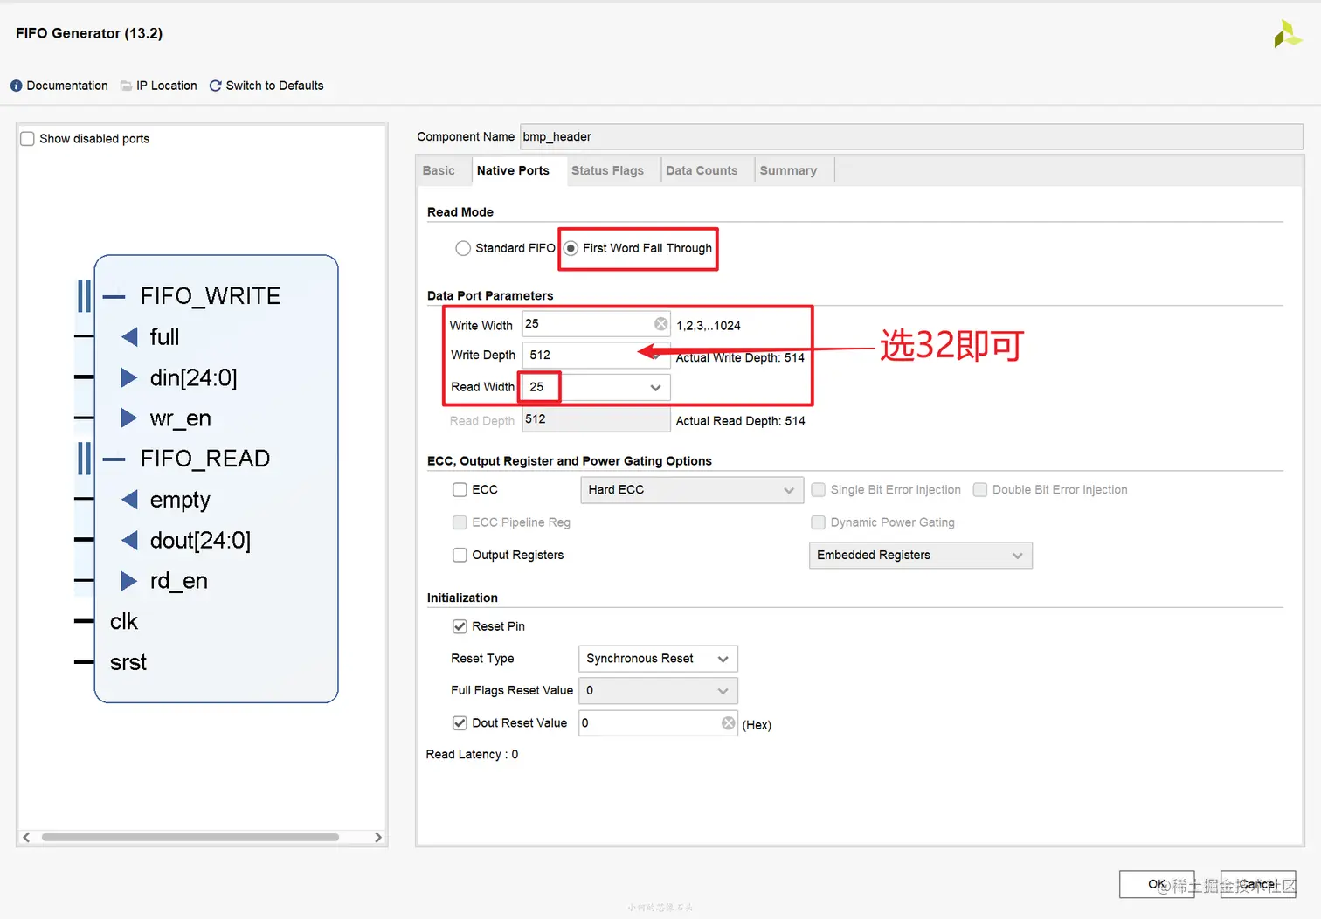
Task: Go to the Summary tab
Action: [x=788, y=170]
